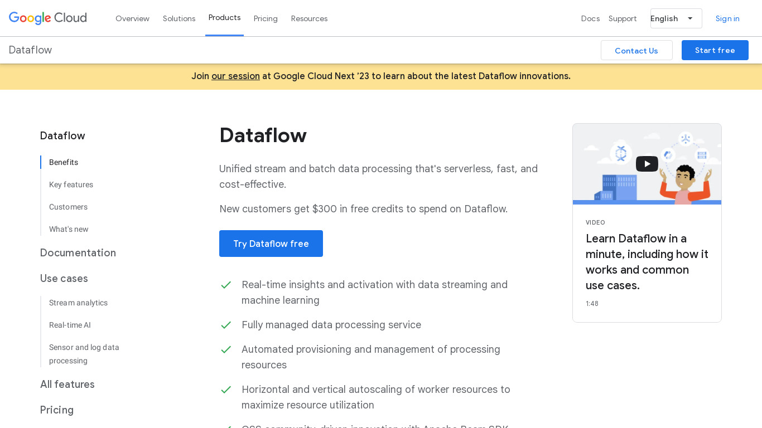Open the Google Cloud logo home link

pos(48,18)
